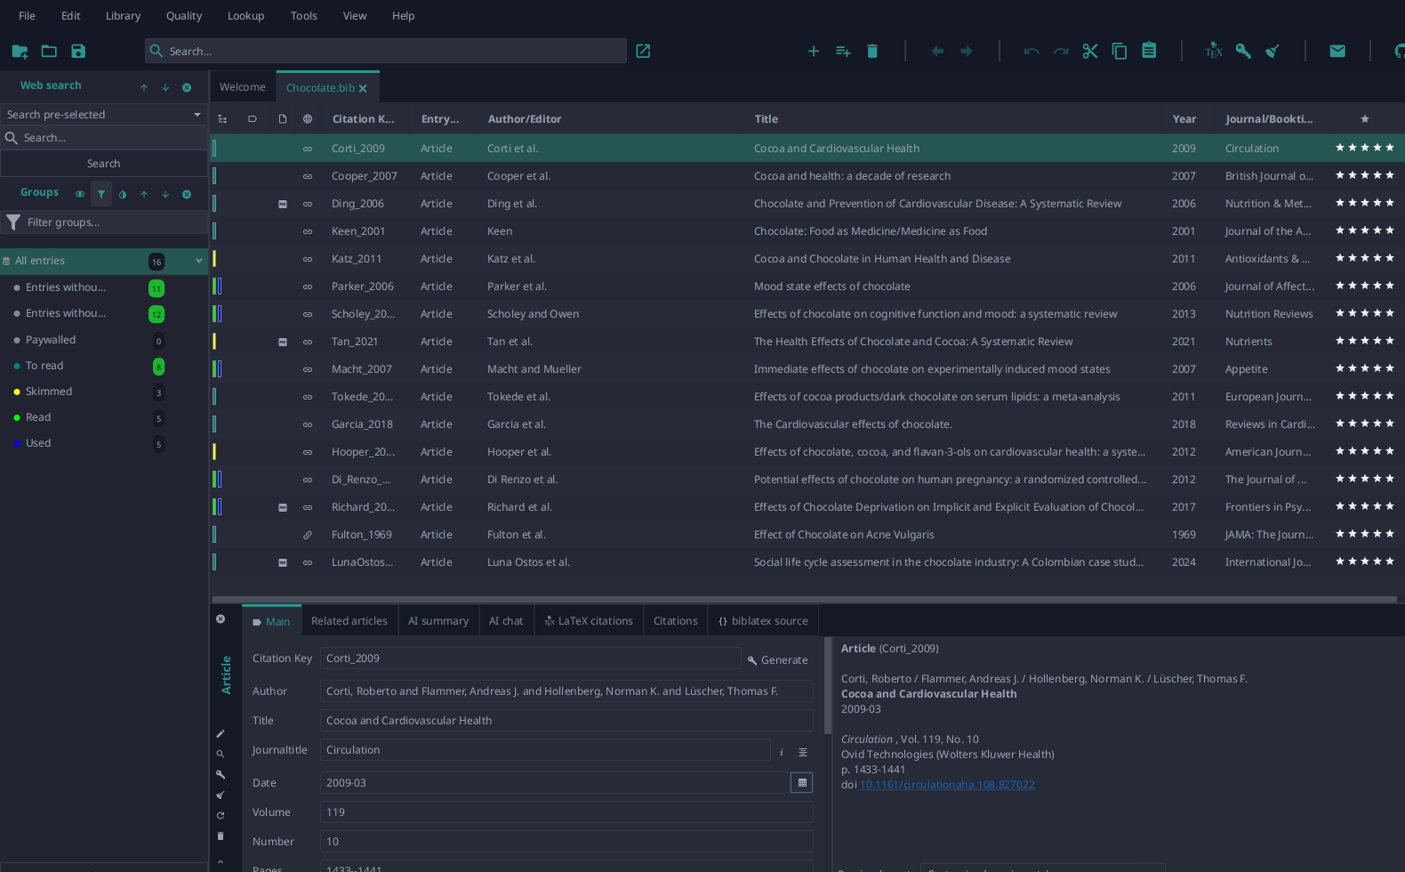1405x872 pixels.
Task: Redo the last undone action
Action: click(1061, 52)
